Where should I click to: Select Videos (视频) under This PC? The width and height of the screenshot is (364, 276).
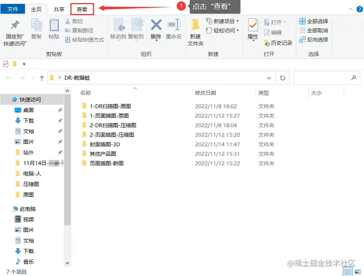click(x=29, y=219)
